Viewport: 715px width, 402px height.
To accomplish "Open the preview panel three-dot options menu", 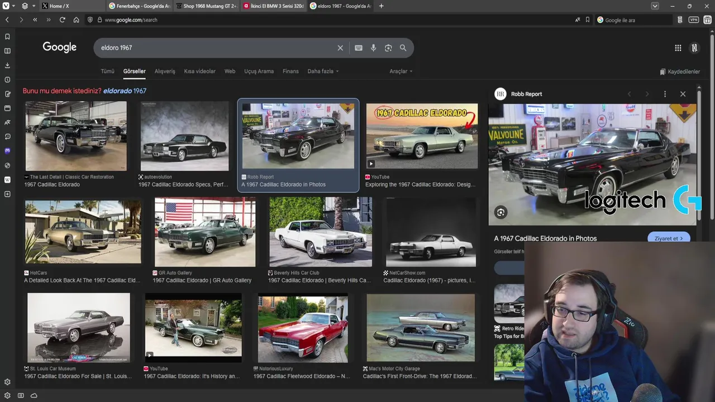I will tap(665, 94).
